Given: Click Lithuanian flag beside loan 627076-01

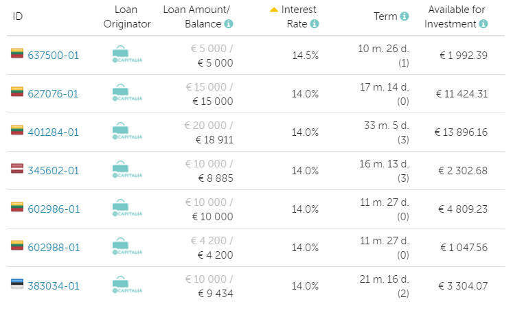Looking at the screenshot, I should [x=17, y=93].
